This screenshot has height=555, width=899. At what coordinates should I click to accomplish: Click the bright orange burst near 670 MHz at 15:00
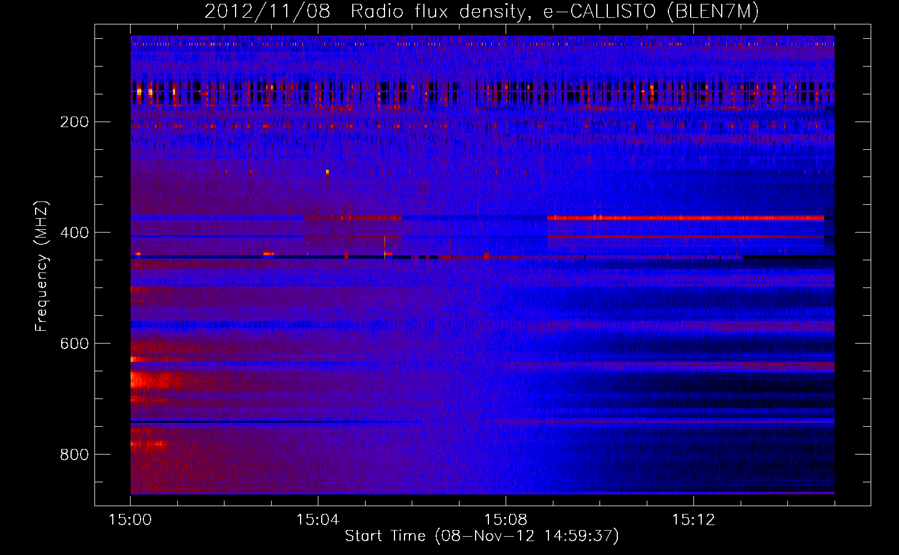tap(150, 380)
